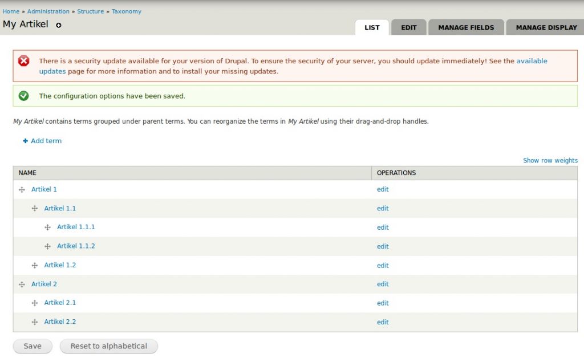The height and width of the screenshot is (362, 584).
Task: Click drag handle icon beside Artikel 2.2
Action: pyautogui.click(x=35, y=322)
